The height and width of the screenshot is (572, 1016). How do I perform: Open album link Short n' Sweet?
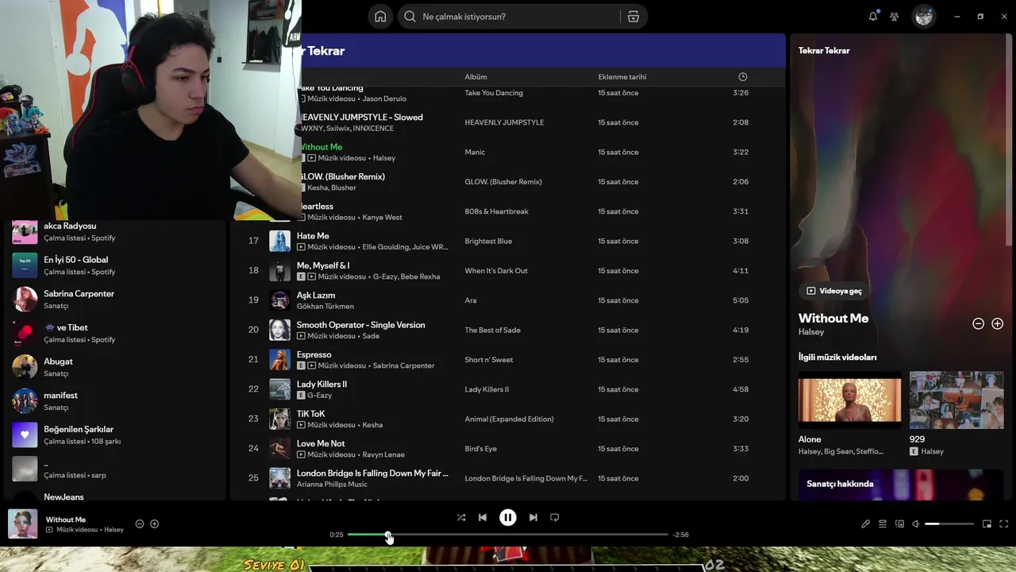click(489, 360)
